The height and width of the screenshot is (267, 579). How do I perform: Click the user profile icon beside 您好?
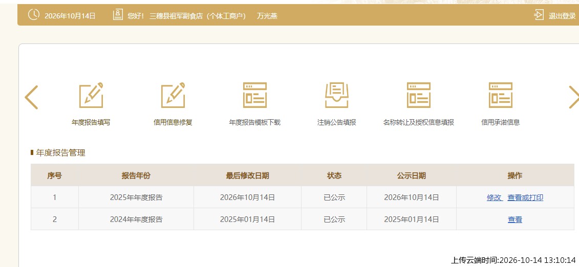(x=118, y=15)
